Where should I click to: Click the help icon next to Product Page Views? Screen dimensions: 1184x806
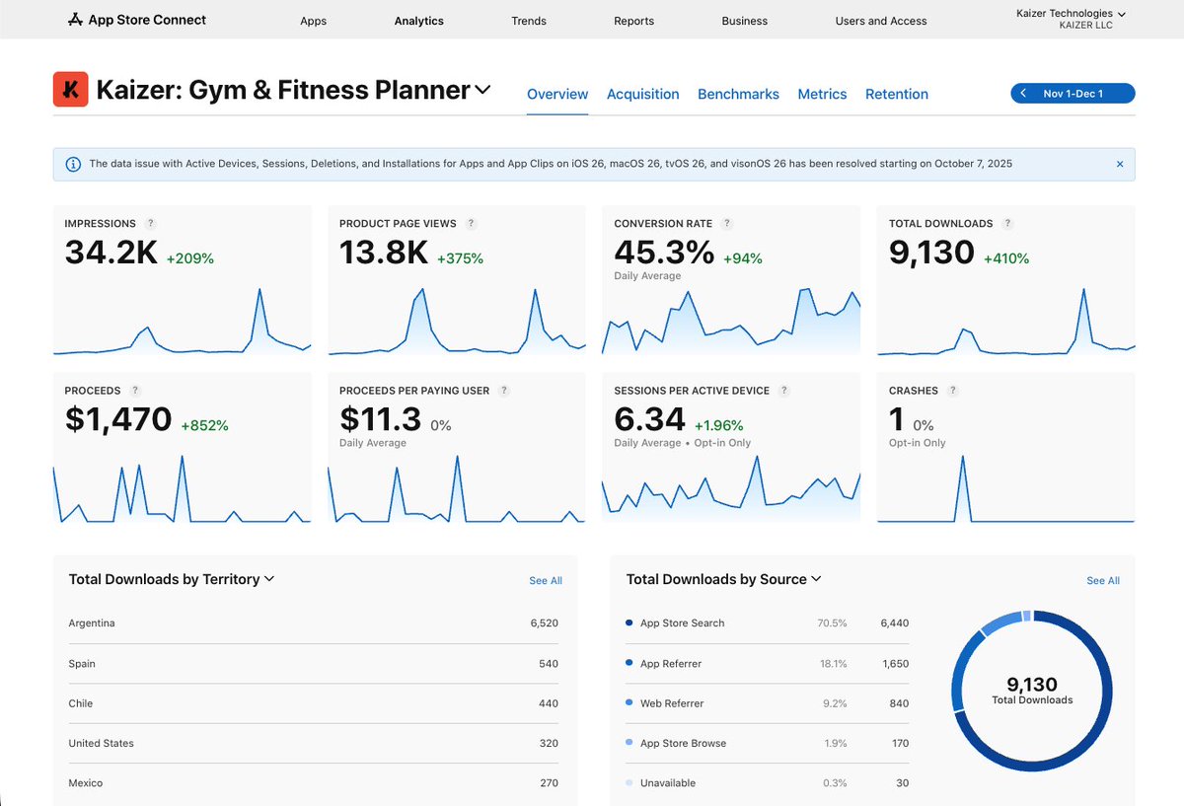click(x=471, y=224)
